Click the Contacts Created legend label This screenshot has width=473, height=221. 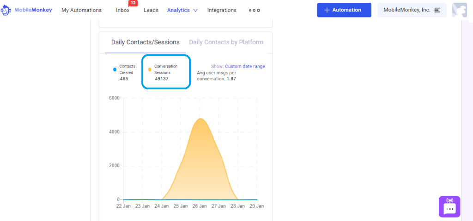[127, 70]
